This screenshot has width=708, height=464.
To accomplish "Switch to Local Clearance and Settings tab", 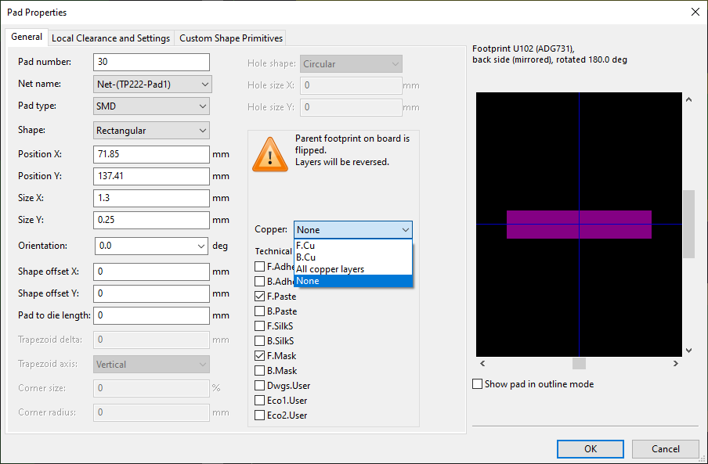I will pos(110,37).
